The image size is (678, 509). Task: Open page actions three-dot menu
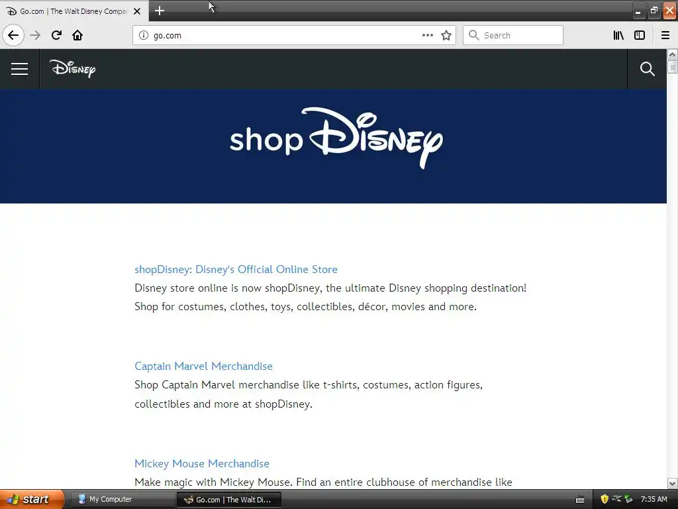(427, 36)
